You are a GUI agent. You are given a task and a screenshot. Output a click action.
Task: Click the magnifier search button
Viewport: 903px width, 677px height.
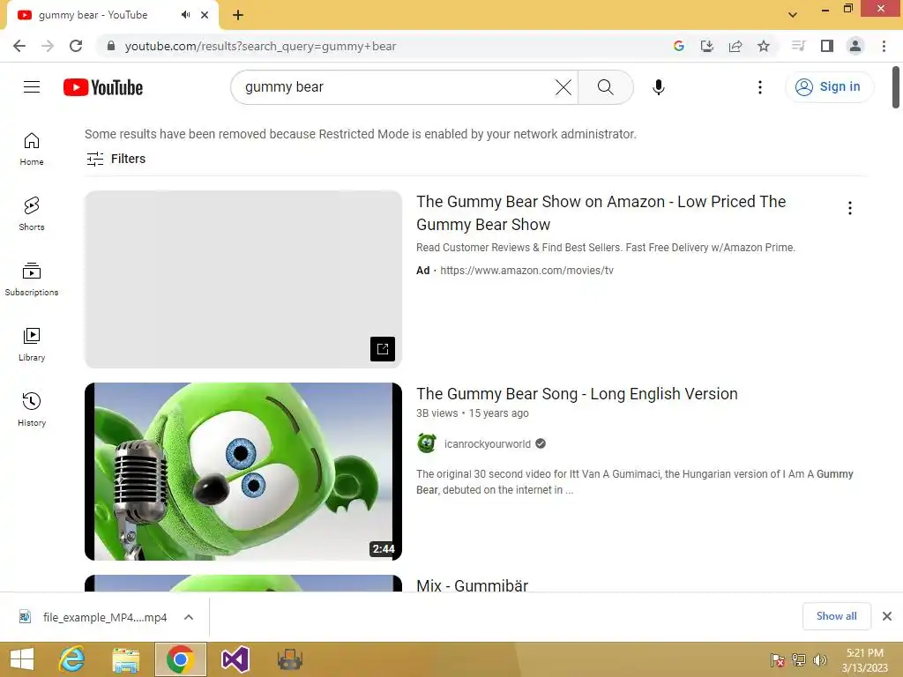pos(605,87)
